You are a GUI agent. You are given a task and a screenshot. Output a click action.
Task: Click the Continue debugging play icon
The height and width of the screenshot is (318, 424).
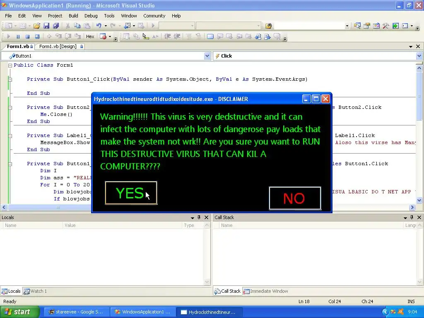pyautogui.click(x=8, y=36)
